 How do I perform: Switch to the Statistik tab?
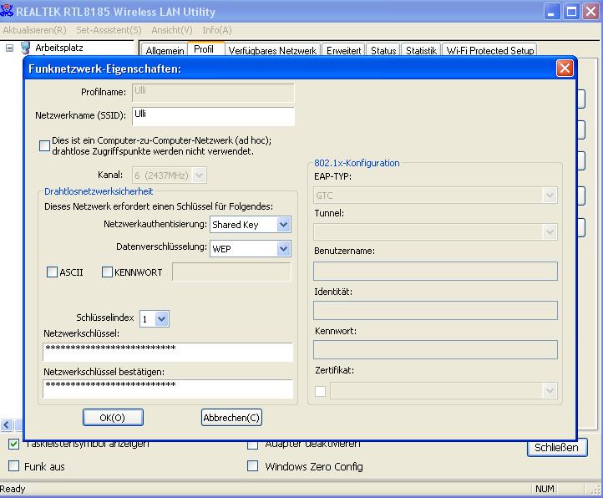pyautogui.click(x=421, y=51)
